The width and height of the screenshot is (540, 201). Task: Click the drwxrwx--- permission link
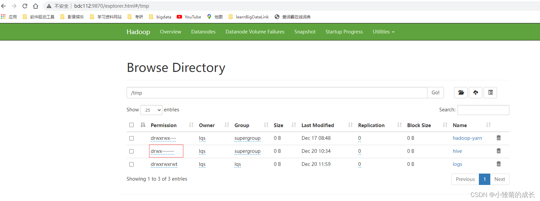pyautogui.click(x=163, y=138)
